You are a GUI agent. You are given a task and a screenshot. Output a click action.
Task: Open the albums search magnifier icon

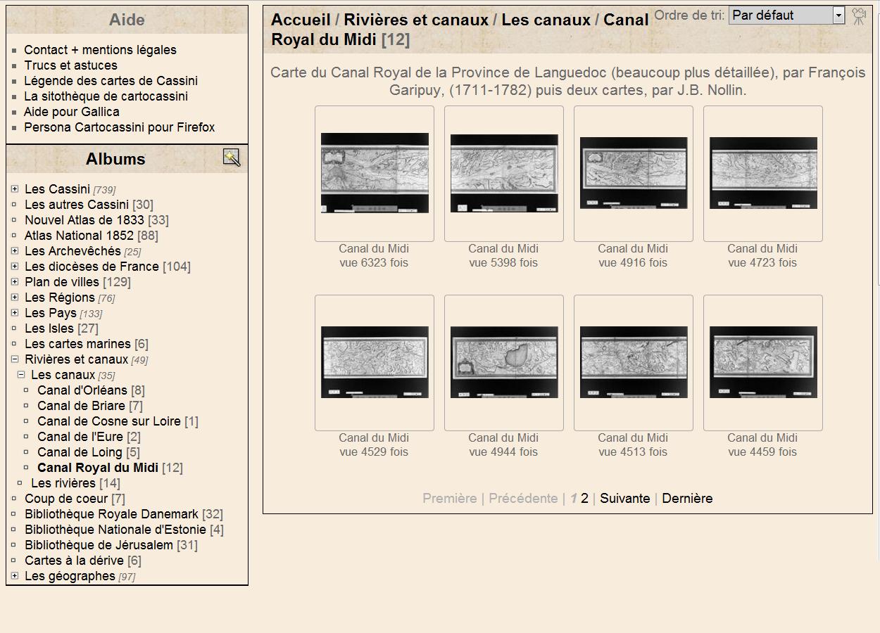click(232, 158)
